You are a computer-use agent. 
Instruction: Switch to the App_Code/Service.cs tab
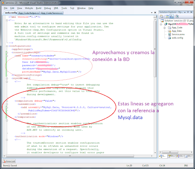click(x=51, y=13)
